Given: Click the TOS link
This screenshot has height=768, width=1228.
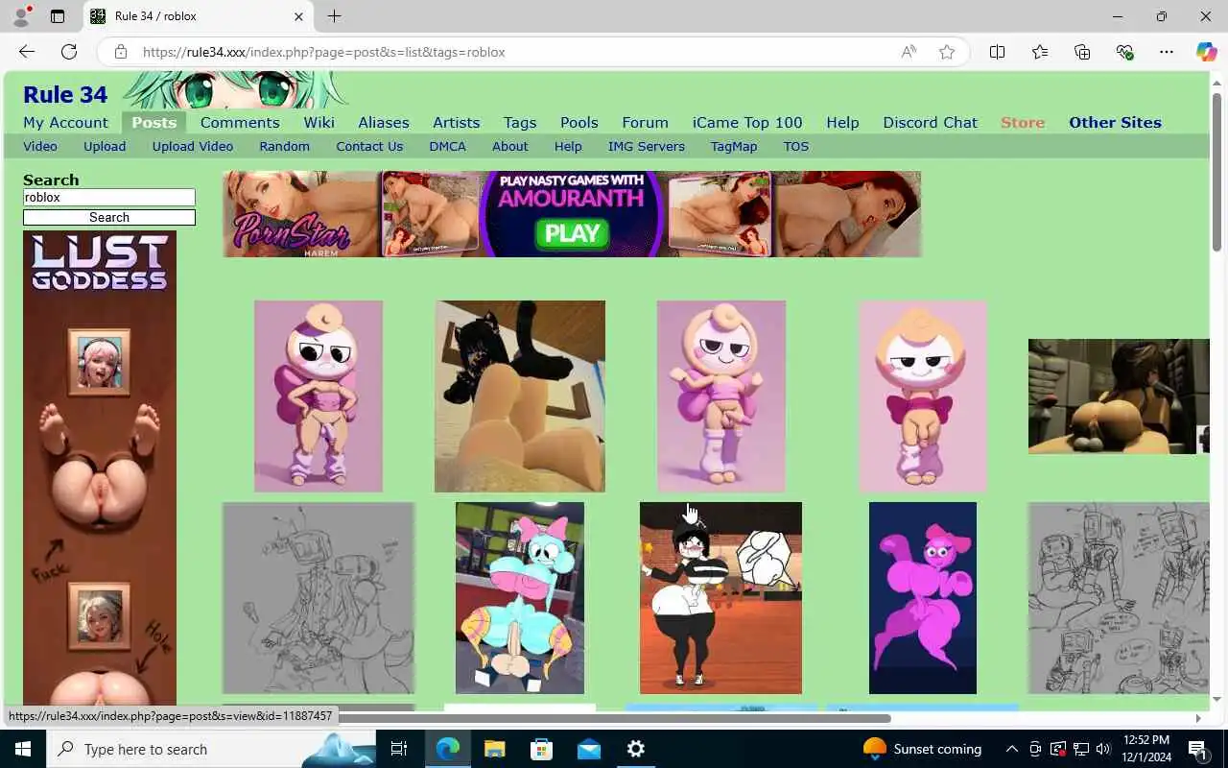Looking at the screenshot, I should pos(796,146).
